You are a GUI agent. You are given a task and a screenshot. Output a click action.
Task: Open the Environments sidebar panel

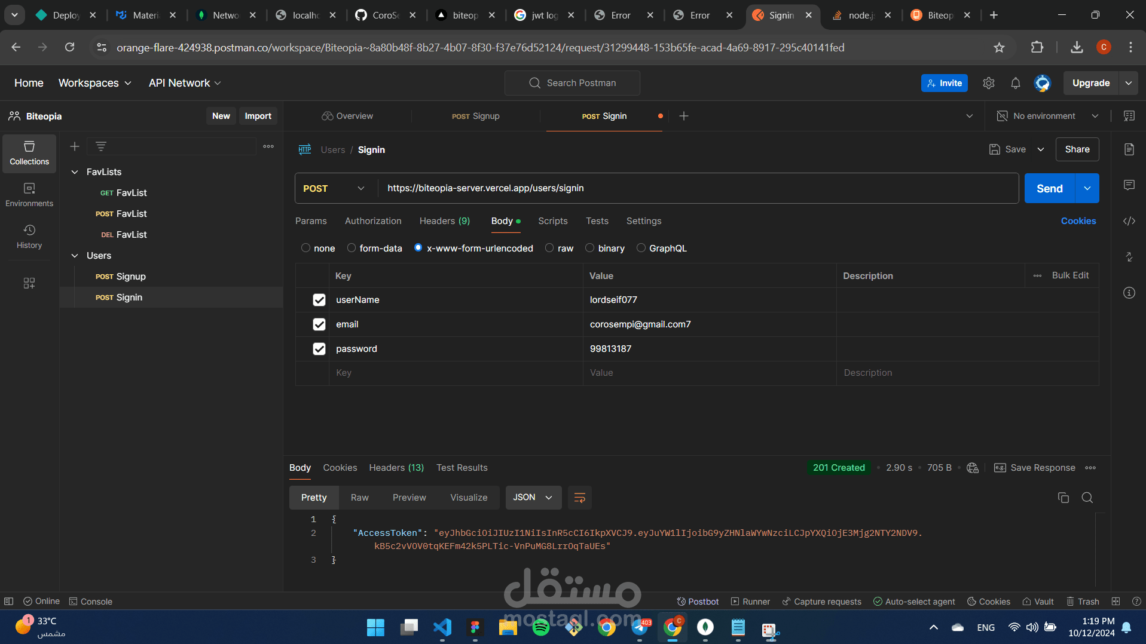(x=29, y=195)
